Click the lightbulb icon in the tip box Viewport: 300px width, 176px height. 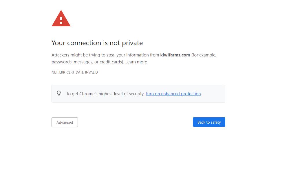[59, 93]
